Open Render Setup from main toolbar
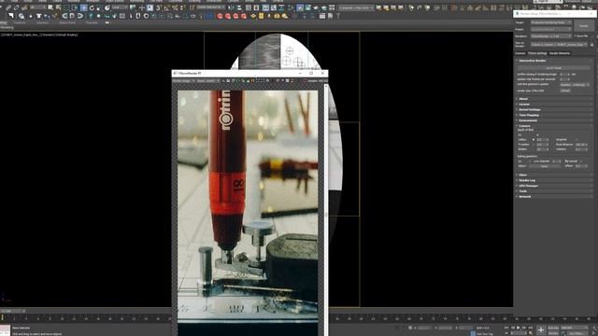Screen dimensions: 598x336 tap(300, 7)
